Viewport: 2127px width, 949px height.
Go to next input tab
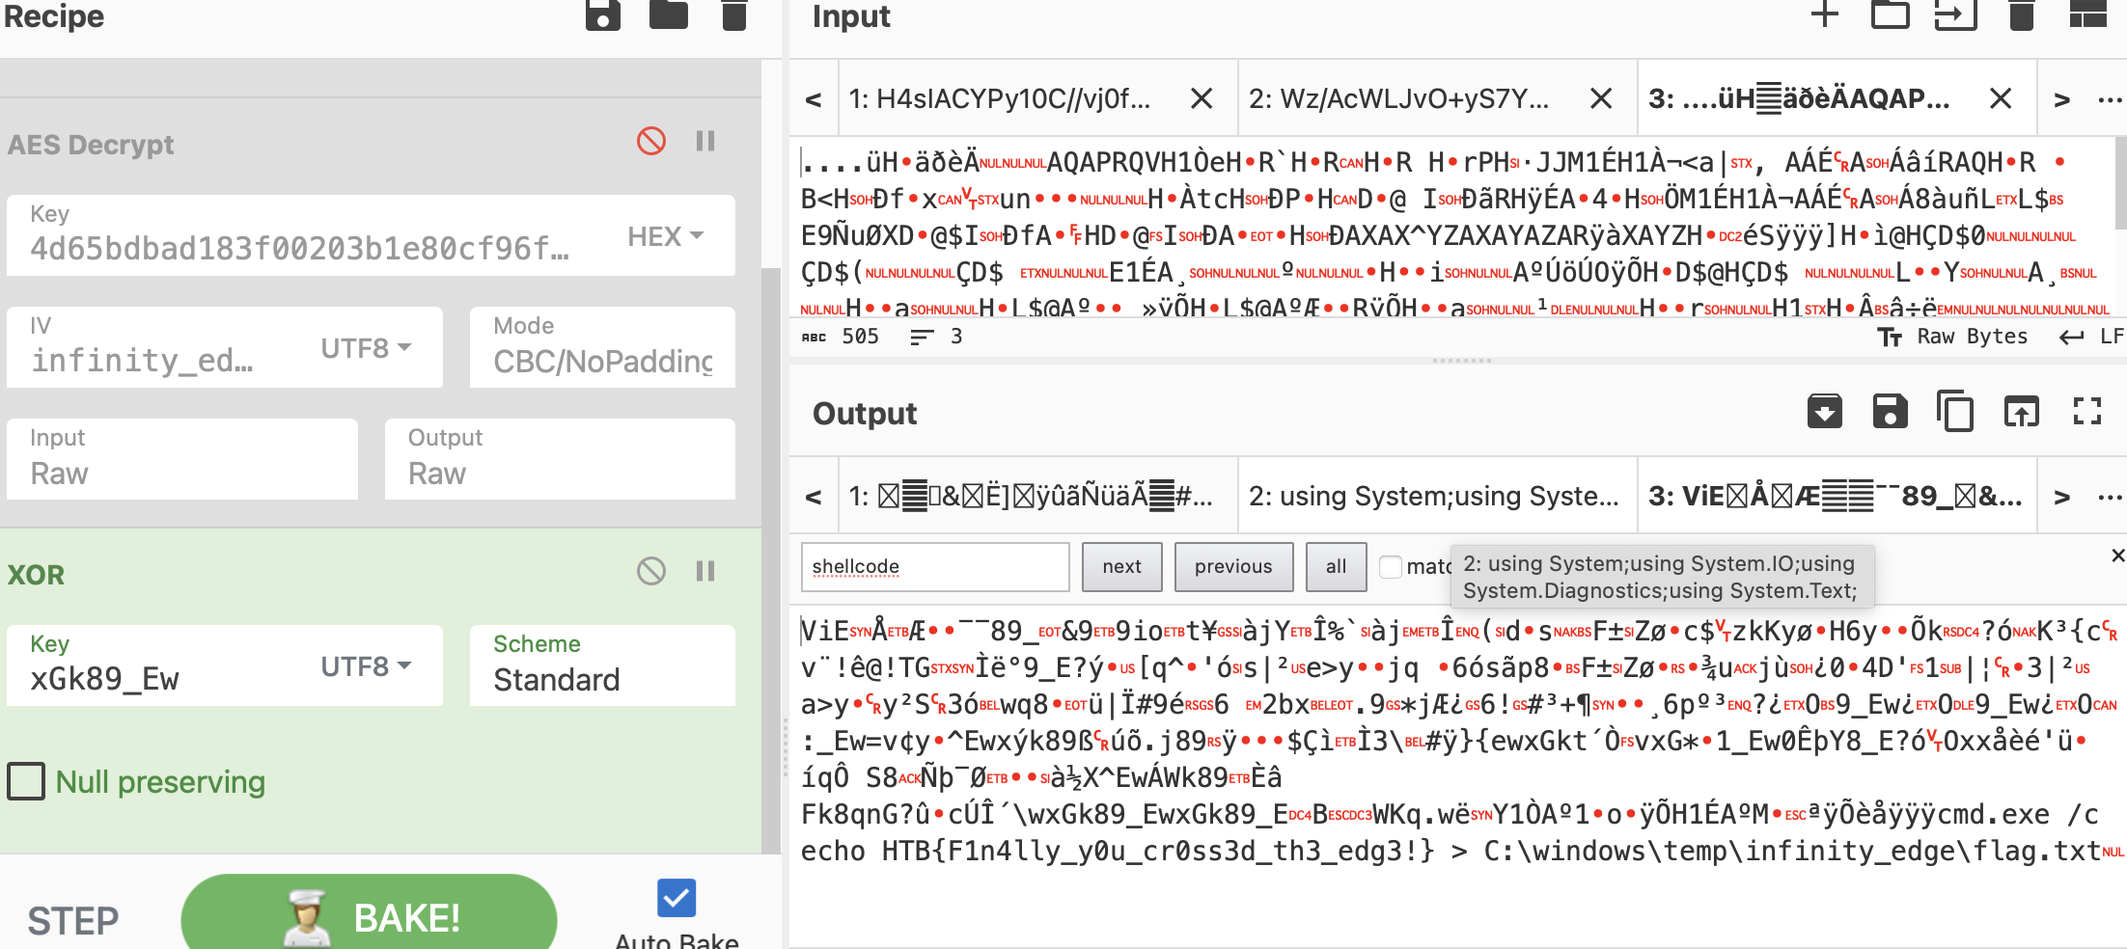pyautogui.click(x=2062, y=99)
